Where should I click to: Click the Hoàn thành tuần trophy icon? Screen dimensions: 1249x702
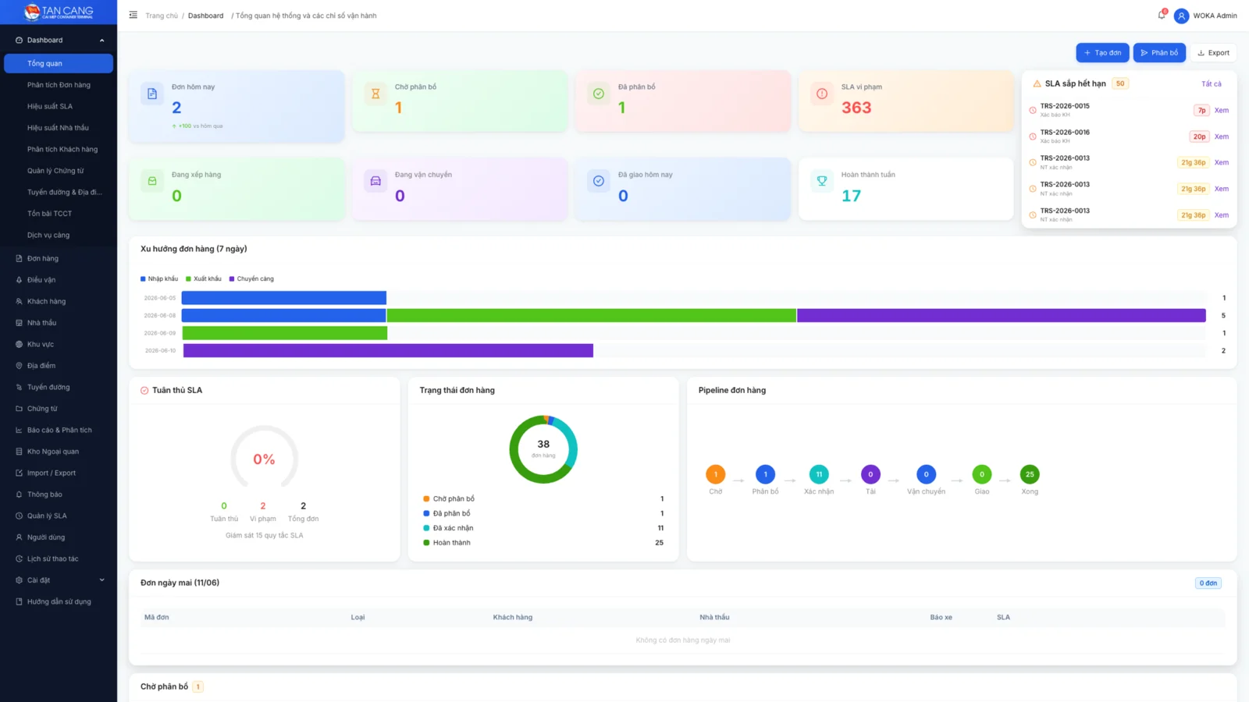tap(822, 181)
